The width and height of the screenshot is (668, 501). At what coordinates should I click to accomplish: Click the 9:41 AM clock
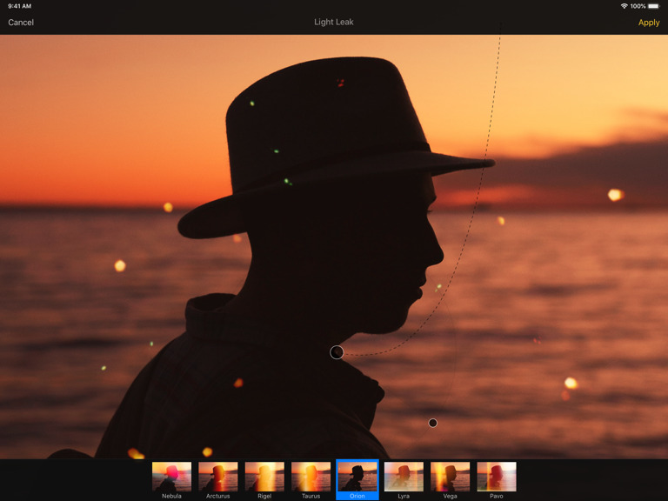[x=19, y=6]
